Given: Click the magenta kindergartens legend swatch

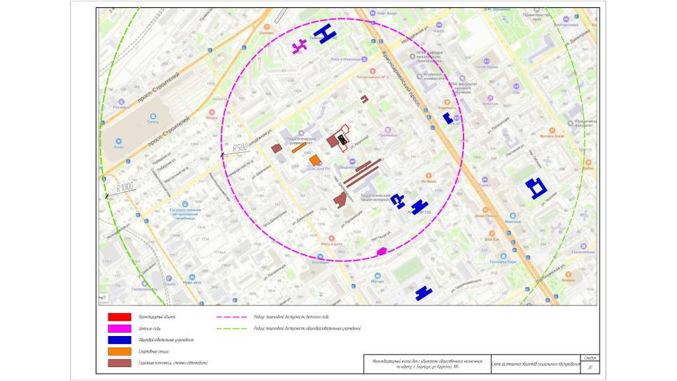Looking at the screenshot, I should coord(120,329).
